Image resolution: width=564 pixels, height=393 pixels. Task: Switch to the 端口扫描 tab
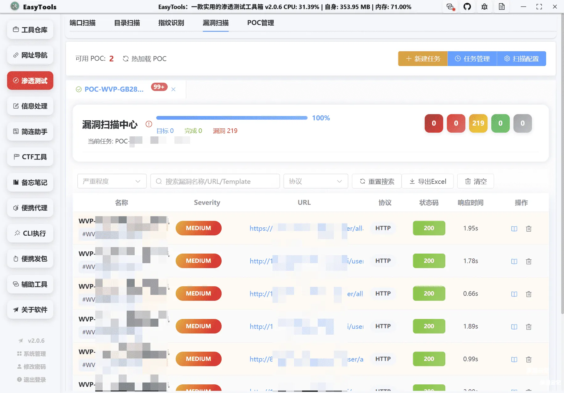point(82,23)
